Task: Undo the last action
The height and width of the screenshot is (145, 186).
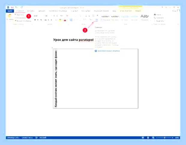Action: tap(16, 7)
